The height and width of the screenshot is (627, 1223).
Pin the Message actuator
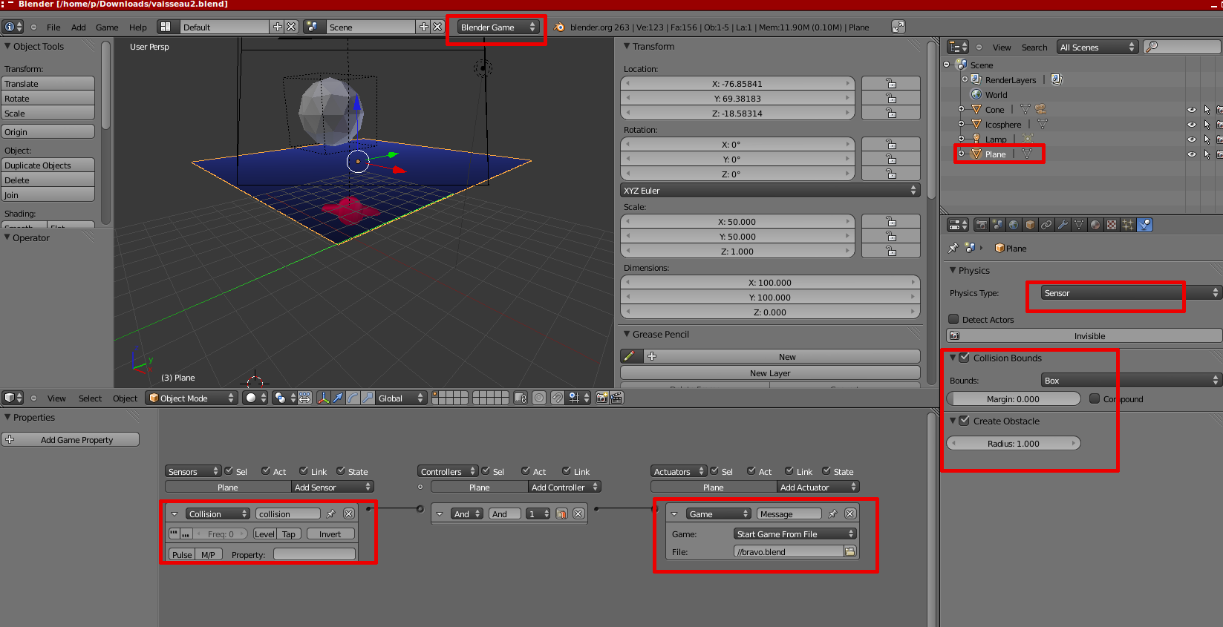(x=833, y=513)
